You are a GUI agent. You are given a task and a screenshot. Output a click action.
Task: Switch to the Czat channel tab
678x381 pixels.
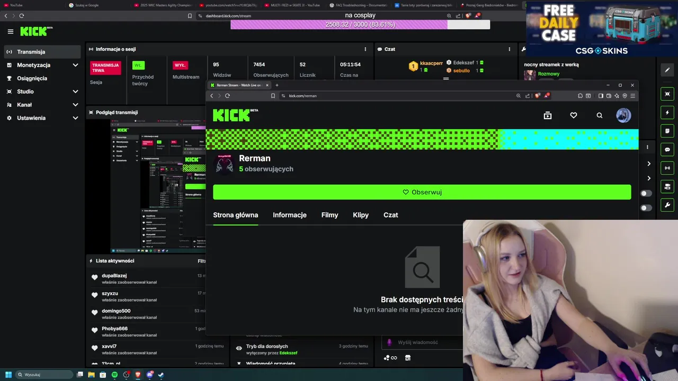point(391,215)
